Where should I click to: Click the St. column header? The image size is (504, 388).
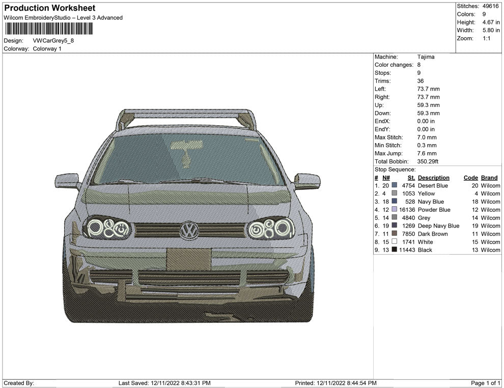pos(411,177)
